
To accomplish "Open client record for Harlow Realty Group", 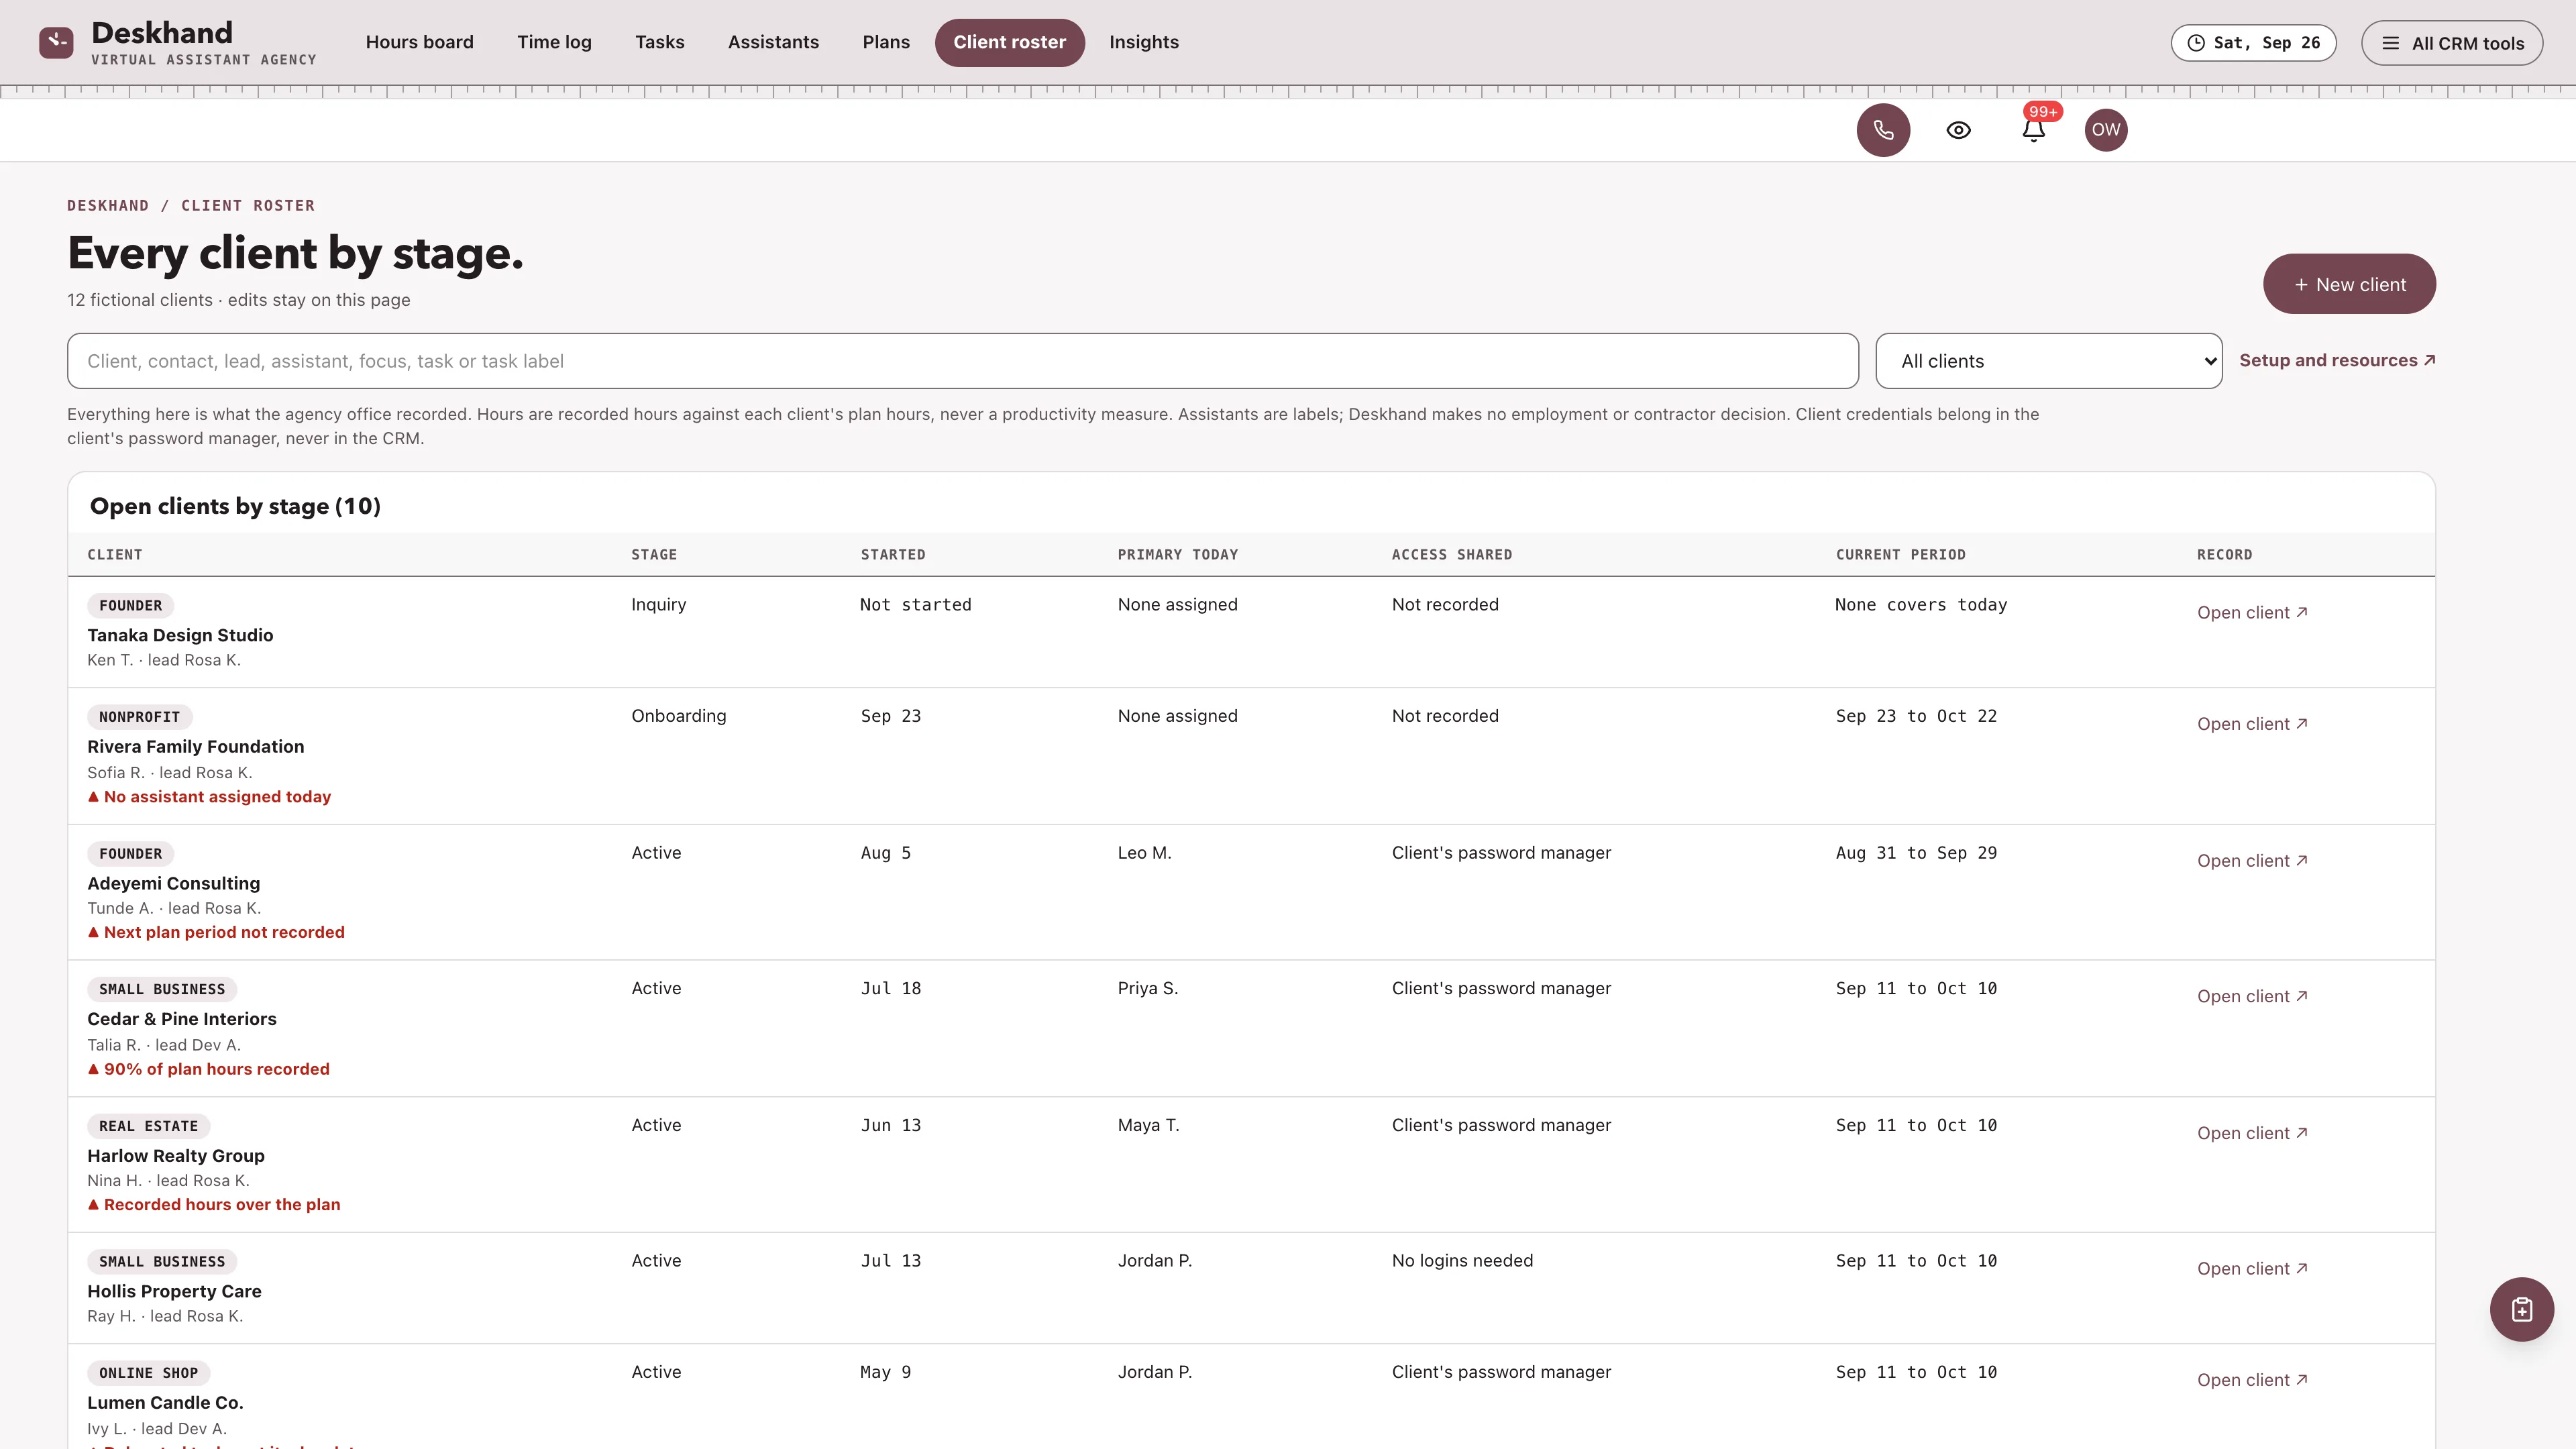I will click(x=2252, y=1133).
